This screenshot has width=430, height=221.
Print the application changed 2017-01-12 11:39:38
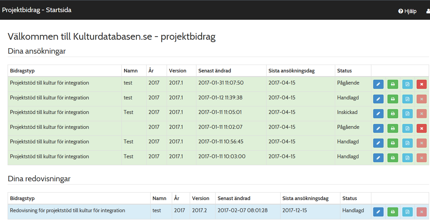393,99
